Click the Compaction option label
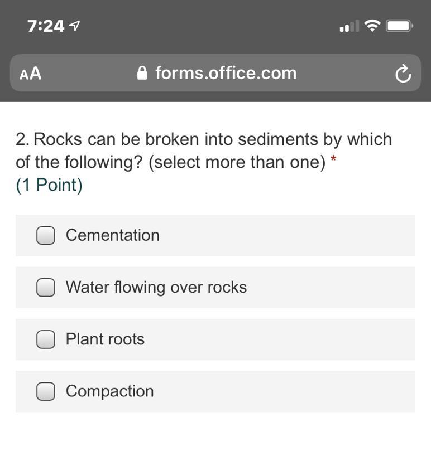The image size is (431, 461). pyautogui.click(x=110, y=391)
